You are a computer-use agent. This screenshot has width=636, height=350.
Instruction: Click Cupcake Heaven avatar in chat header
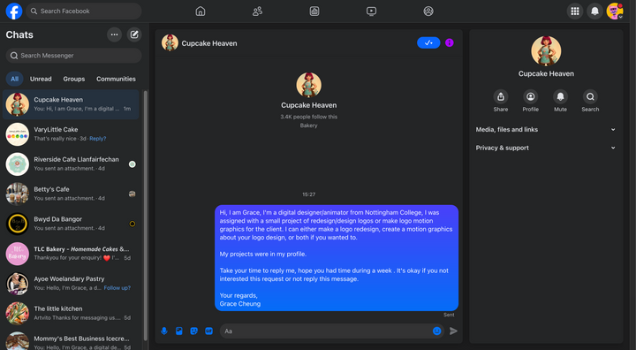pyautogui.click(x=170, y=42)
